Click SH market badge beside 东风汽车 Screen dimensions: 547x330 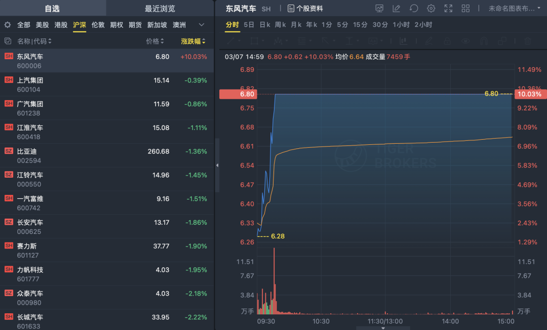(x=9, y=56)
